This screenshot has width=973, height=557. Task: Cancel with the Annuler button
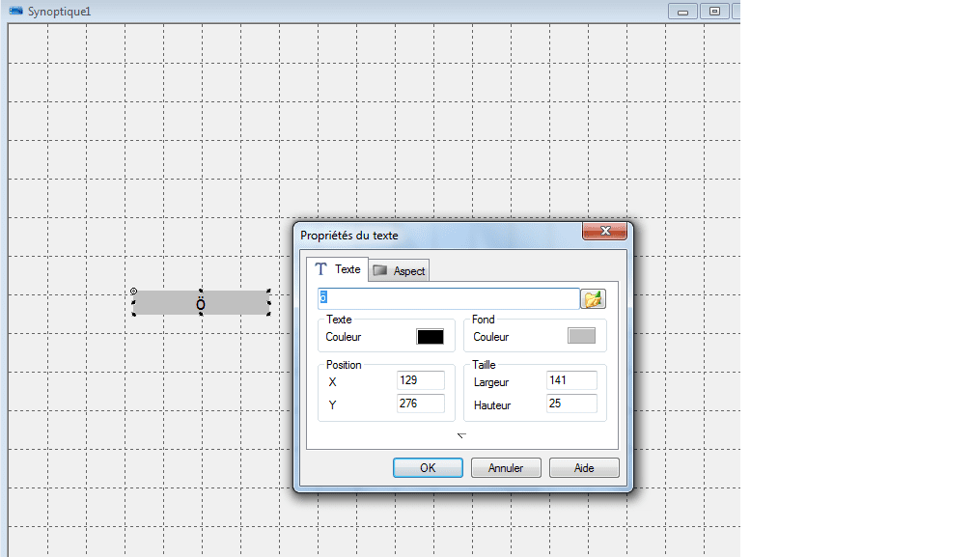click(506, 468)
